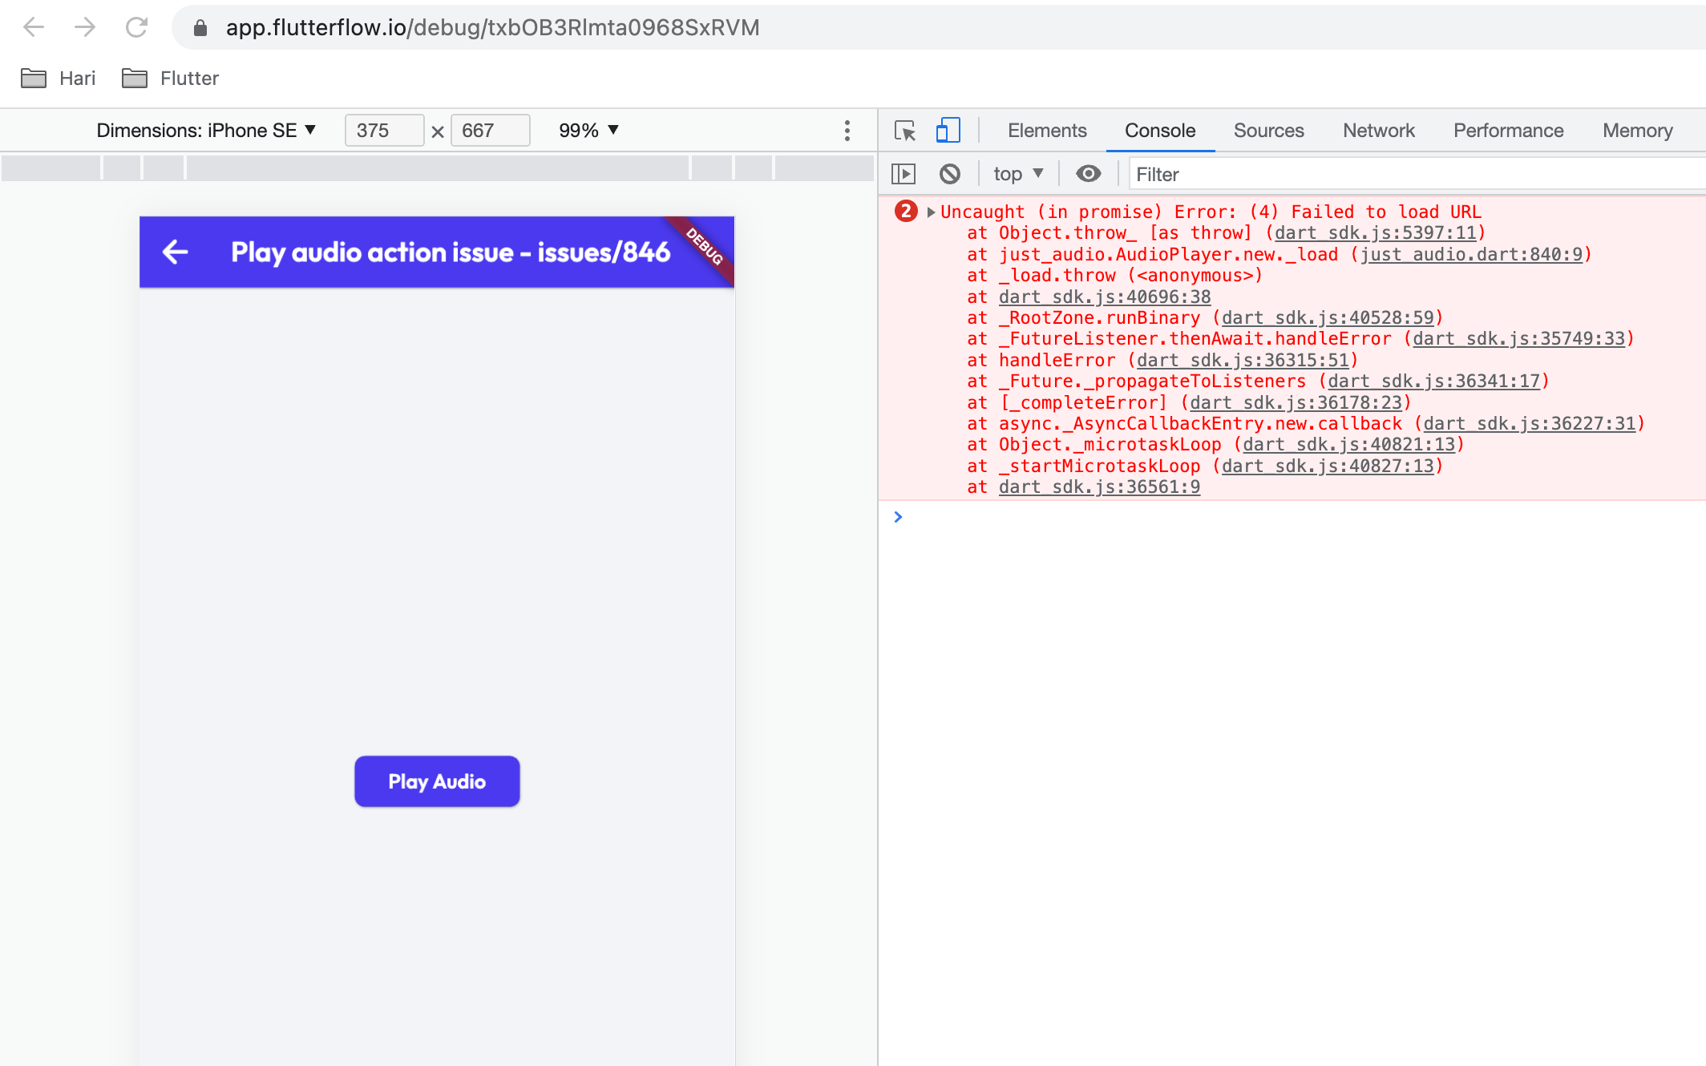Click the rotate dimensions × separator
The height and width of the screenshot is (1066, 1706).
click(438, 132)
